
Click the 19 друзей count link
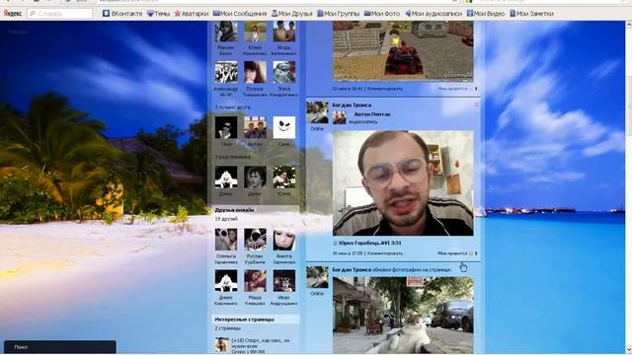tap(226, 219)
